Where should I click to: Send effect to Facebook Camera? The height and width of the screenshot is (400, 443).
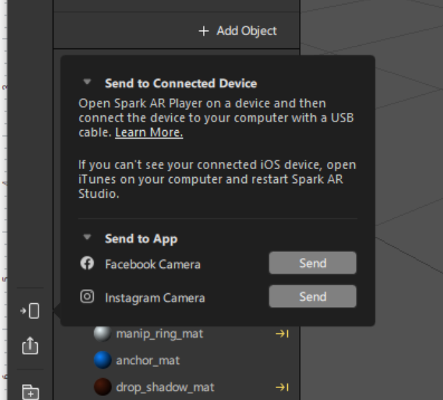(x=312, y=263)
